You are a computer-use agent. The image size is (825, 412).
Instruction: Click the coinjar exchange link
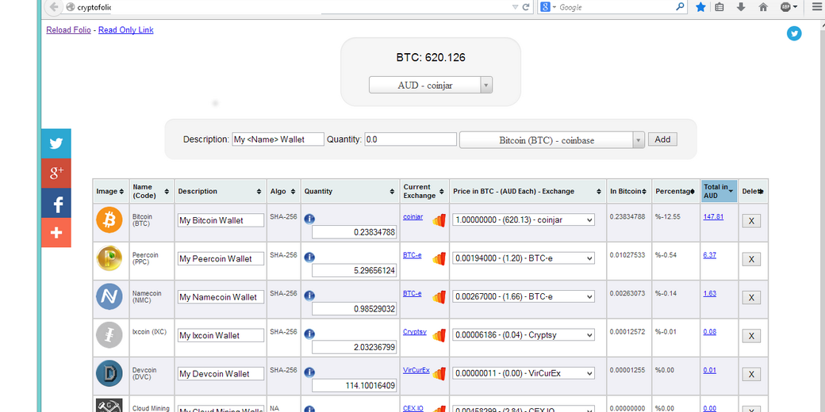click(x=413, y=216)
